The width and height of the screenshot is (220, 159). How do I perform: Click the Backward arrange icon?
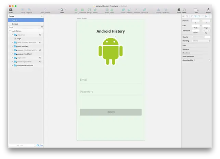pos(166,10)
